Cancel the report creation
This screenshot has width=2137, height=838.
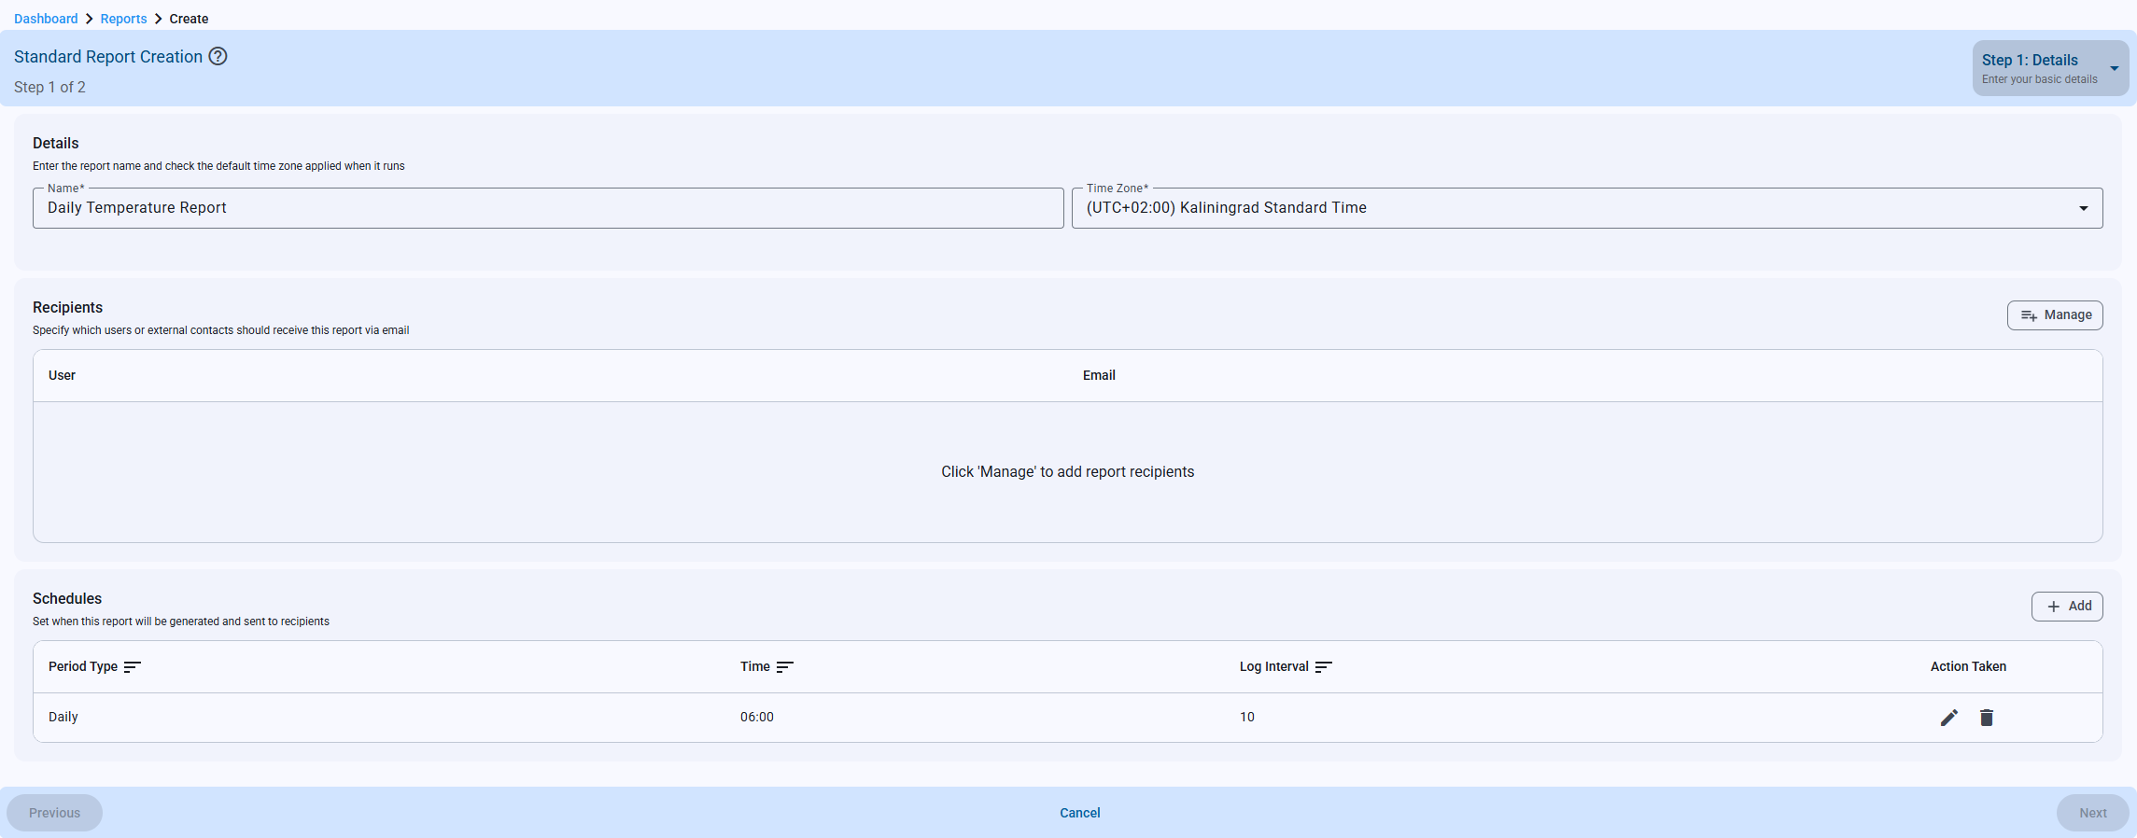pyautogui.click(x=1079, y=813)
